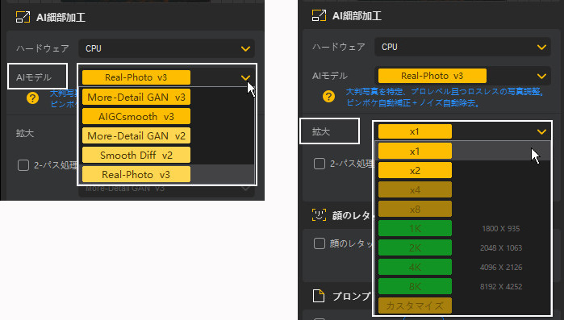Open AIモデル Real-Photo v3 dropdown in right panel
Screen dimensions: 564x320
pos(462,76)
